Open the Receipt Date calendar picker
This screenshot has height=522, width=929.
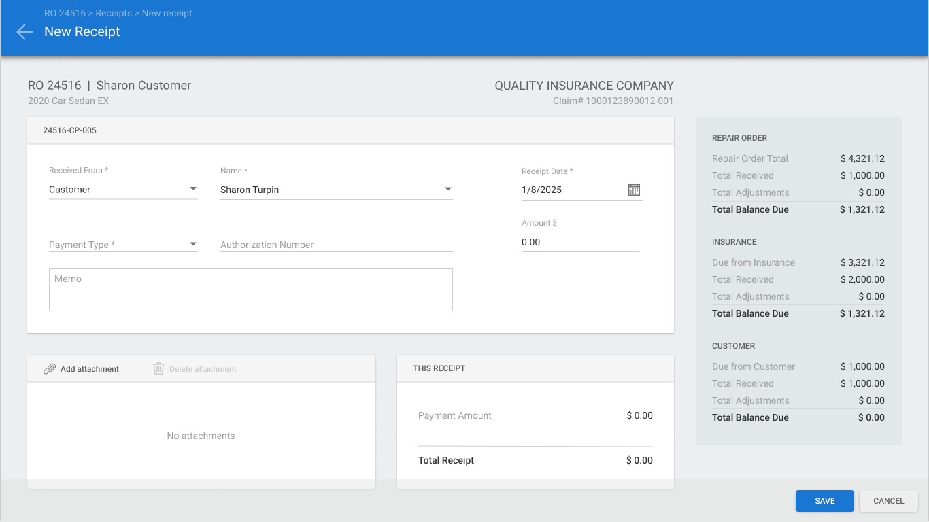634,190
